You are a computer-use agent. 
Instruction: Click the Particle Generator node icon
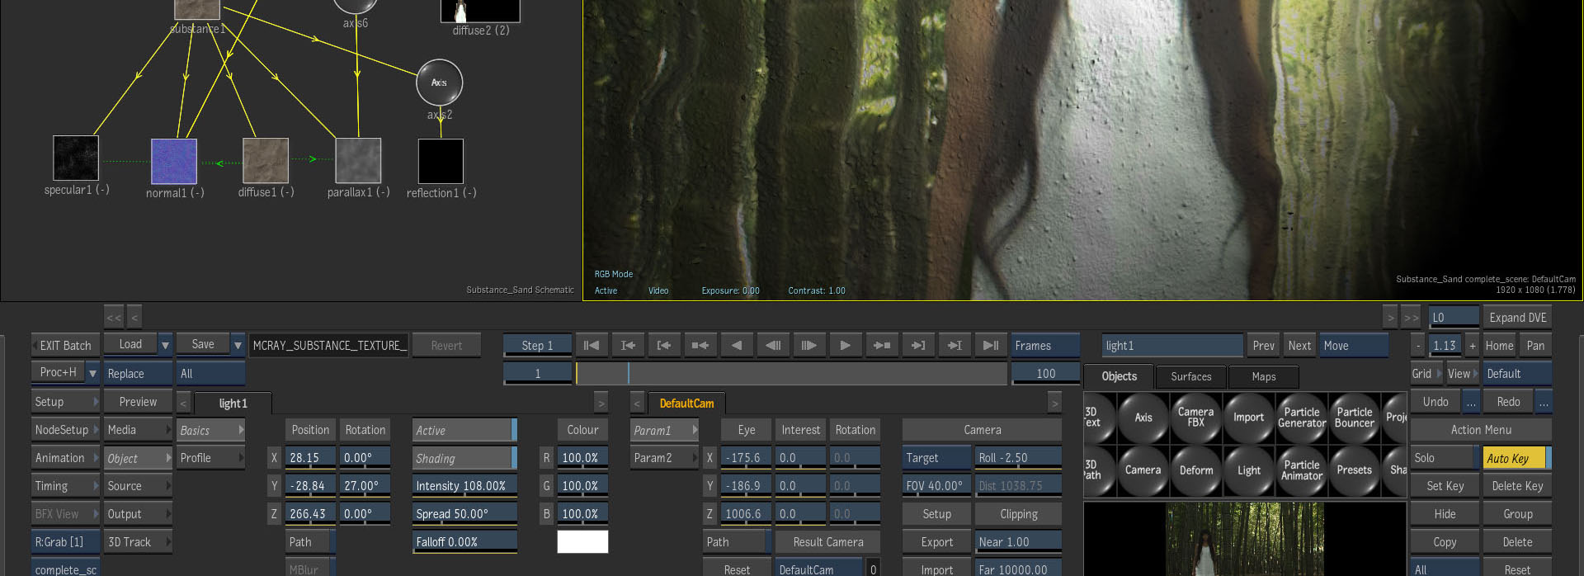pos(1301,418)
